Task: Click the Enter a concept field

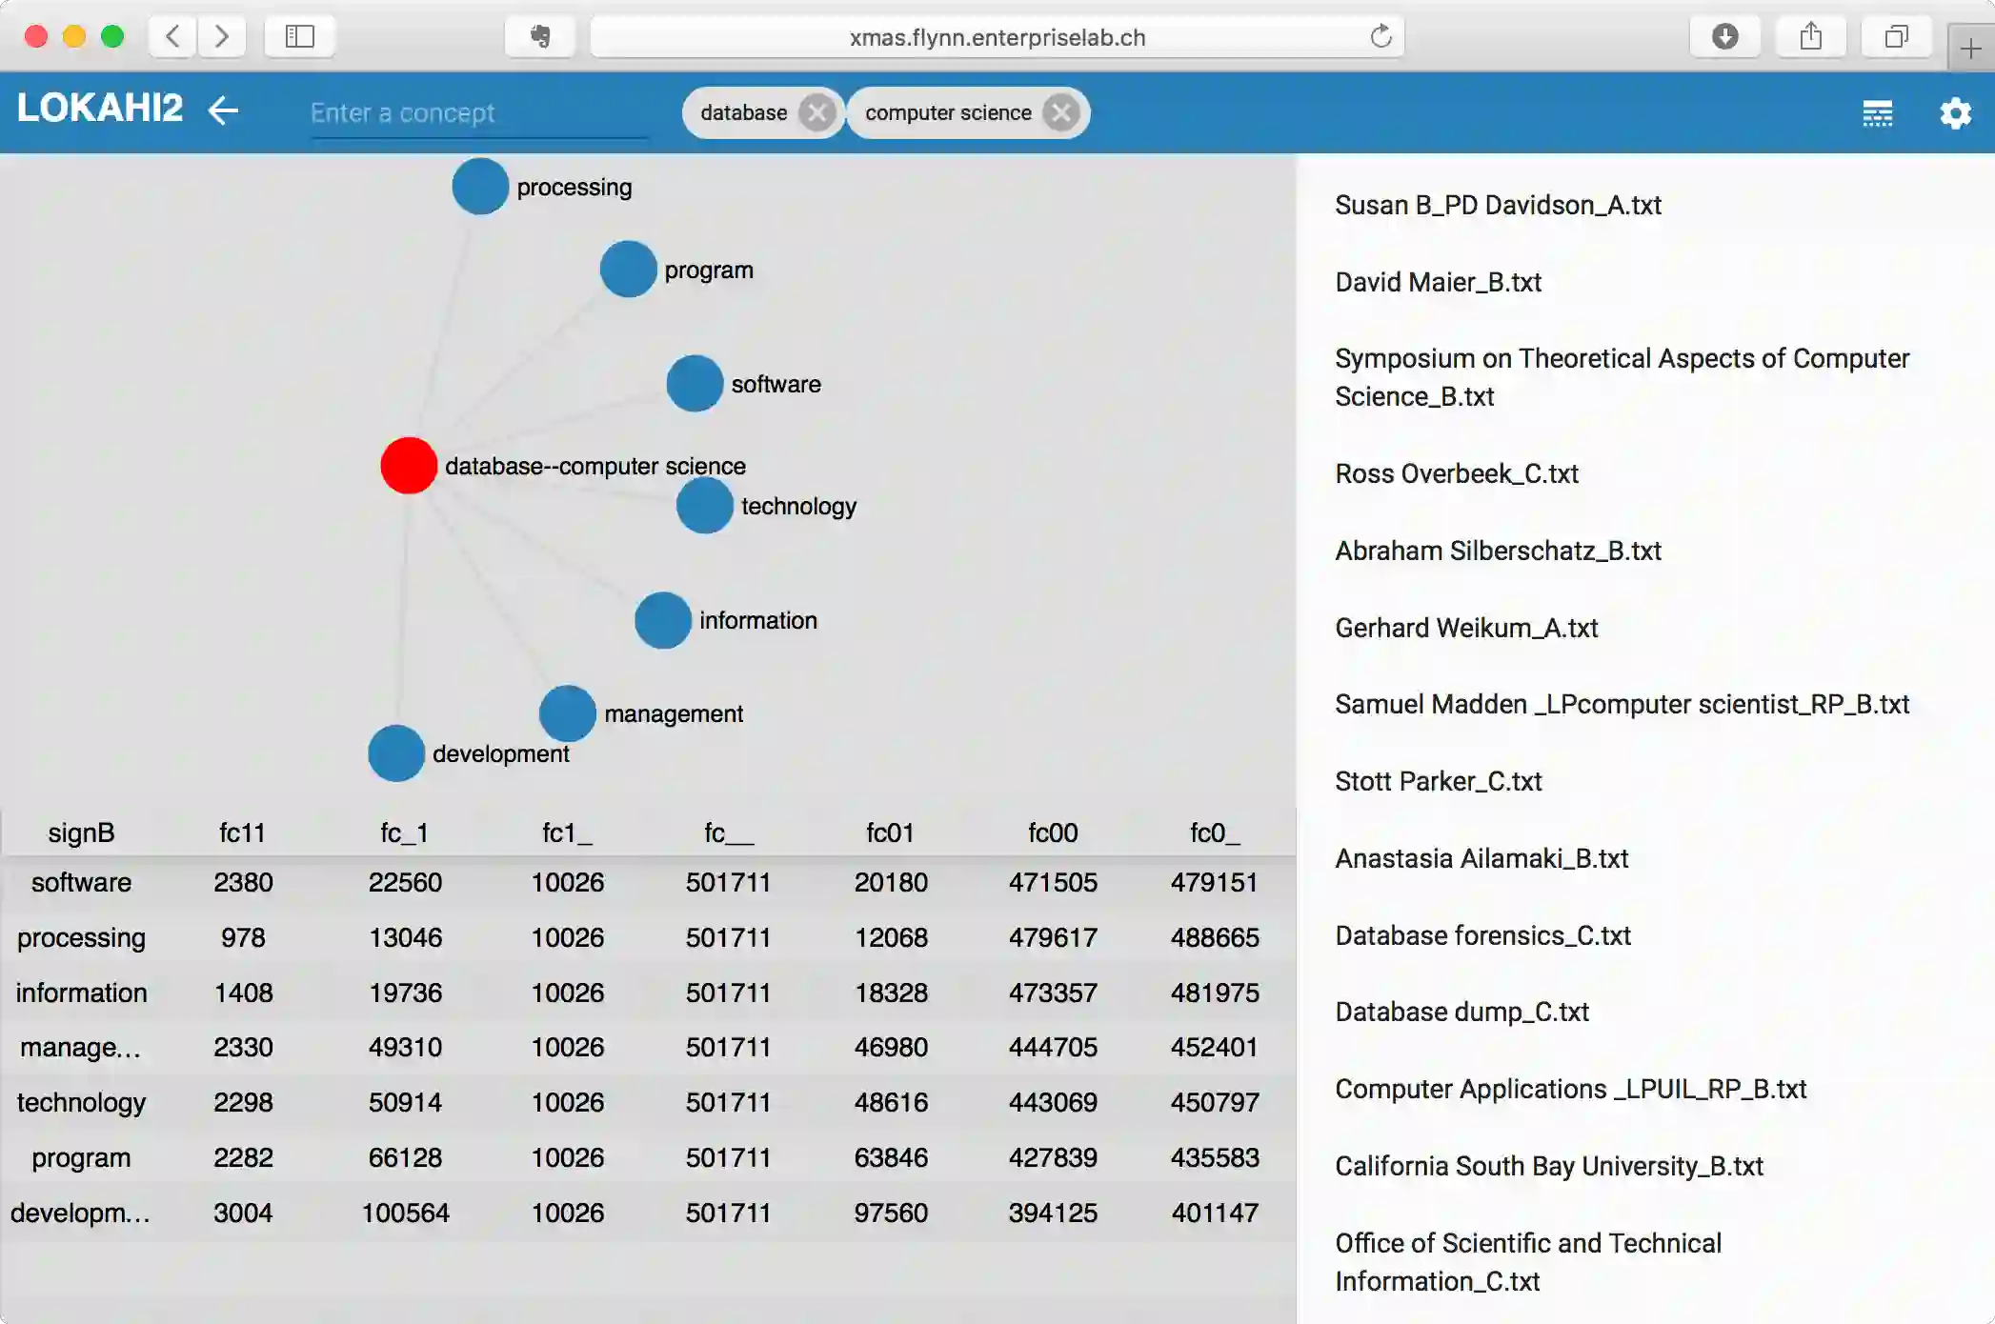Action: [x=476, y=113]
